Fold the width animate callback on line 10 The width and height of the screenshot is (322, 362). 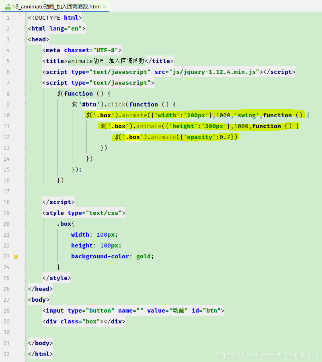25,116
